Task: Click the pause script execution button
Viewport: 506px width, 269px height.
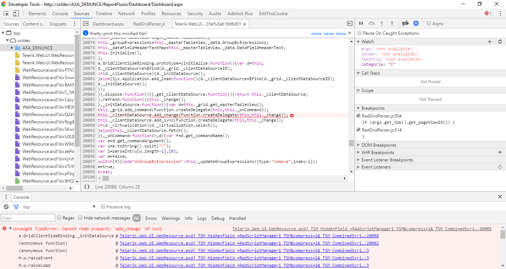Action: click(361, 23)
